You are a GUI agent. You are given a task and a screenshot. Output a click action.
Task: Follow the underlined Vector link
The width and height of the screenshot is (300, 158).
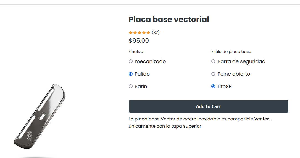pyautogui.click(x=262, y=119)
